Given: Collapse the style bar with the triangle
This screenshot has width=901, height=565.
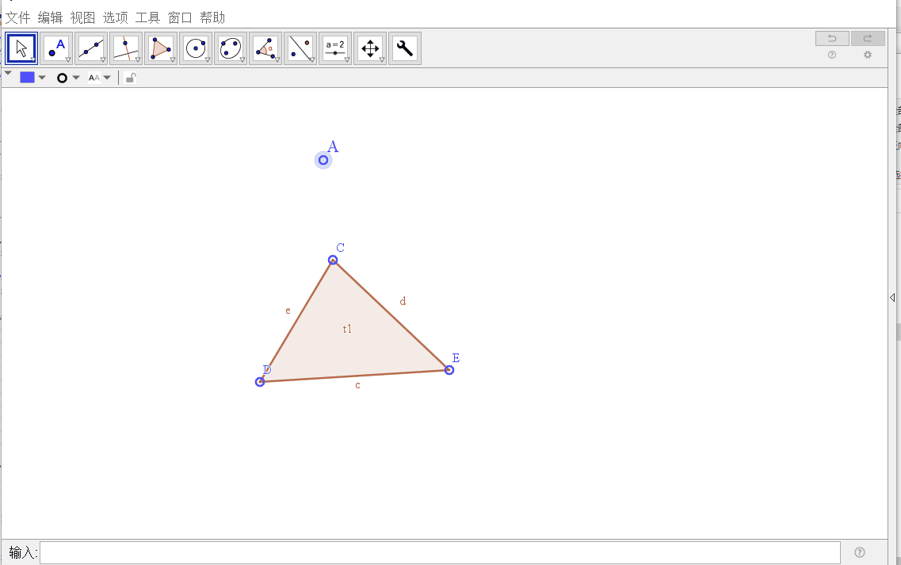Looking at the screenshot, I should 8,74.
